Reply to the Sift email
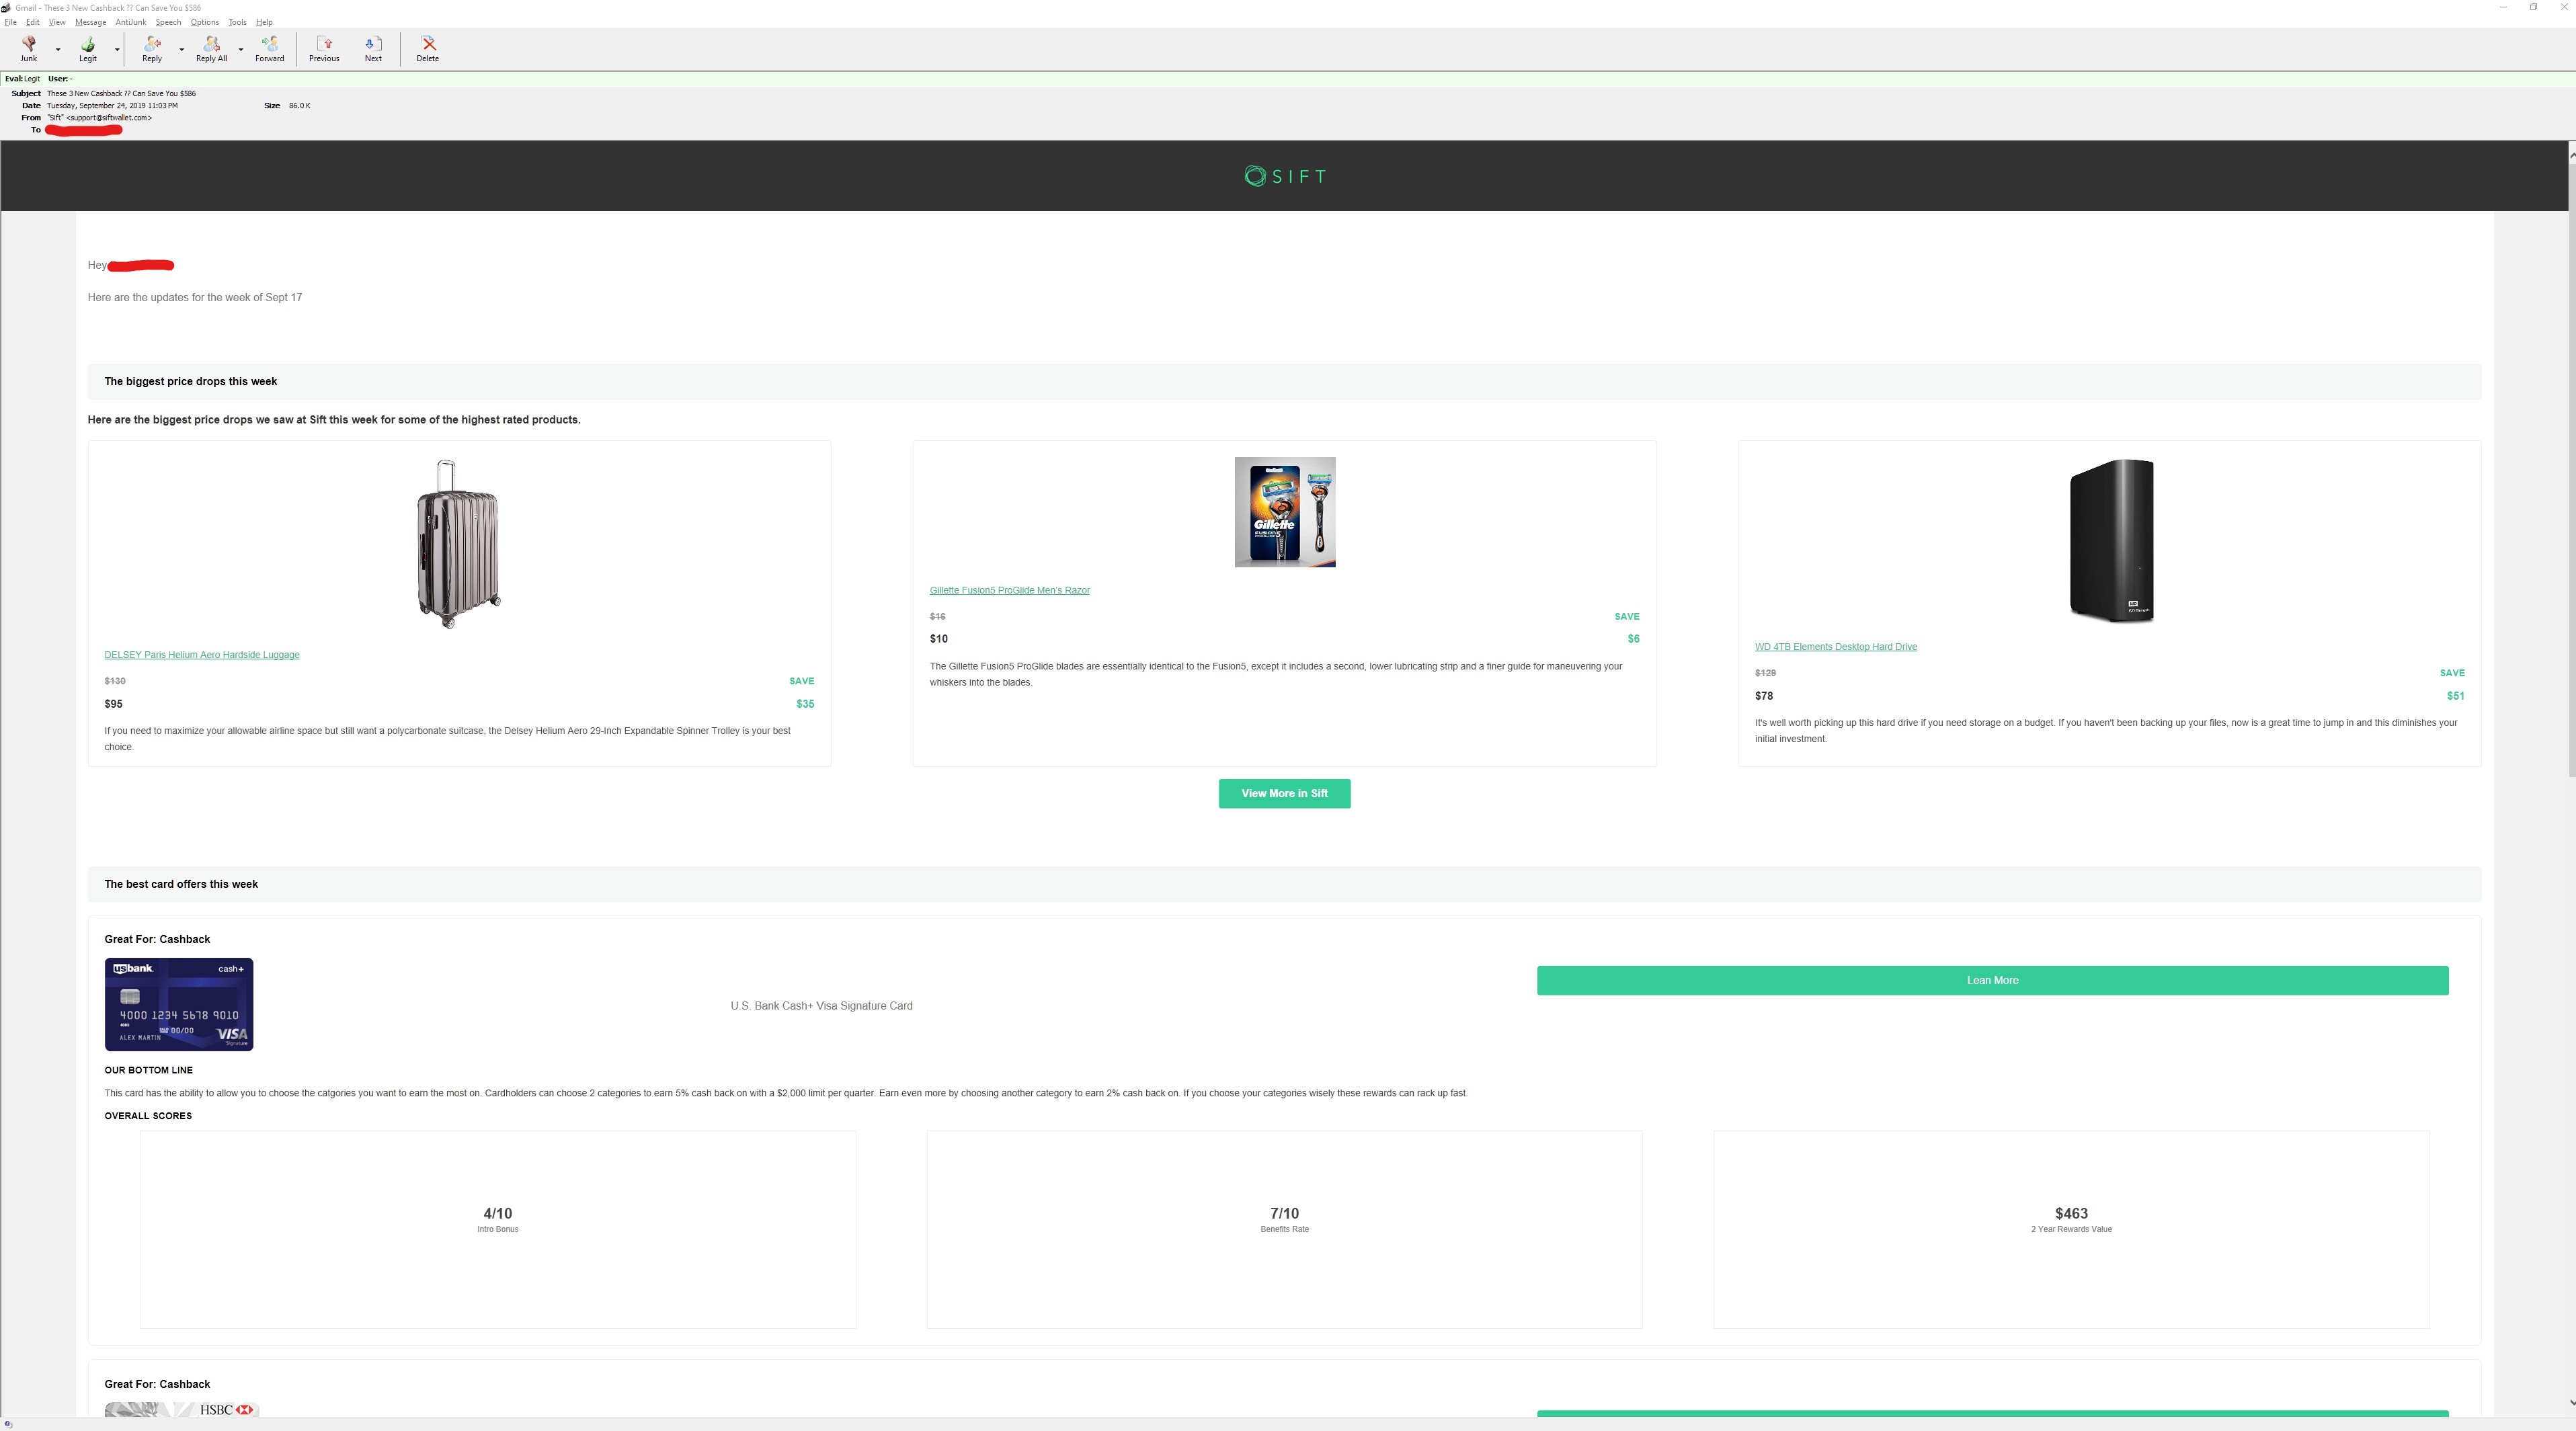 152,49
